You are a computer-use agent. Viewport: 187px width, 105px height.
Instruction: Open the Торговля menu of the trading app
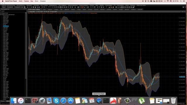[36, 5]
